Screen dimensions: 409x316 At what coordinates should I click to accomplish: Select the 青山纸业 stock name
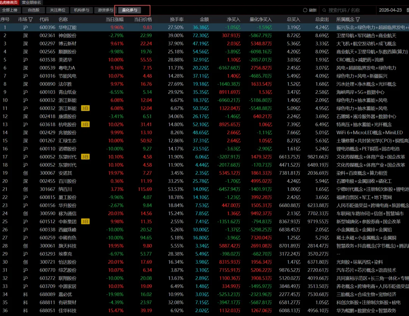click(67, 92)
